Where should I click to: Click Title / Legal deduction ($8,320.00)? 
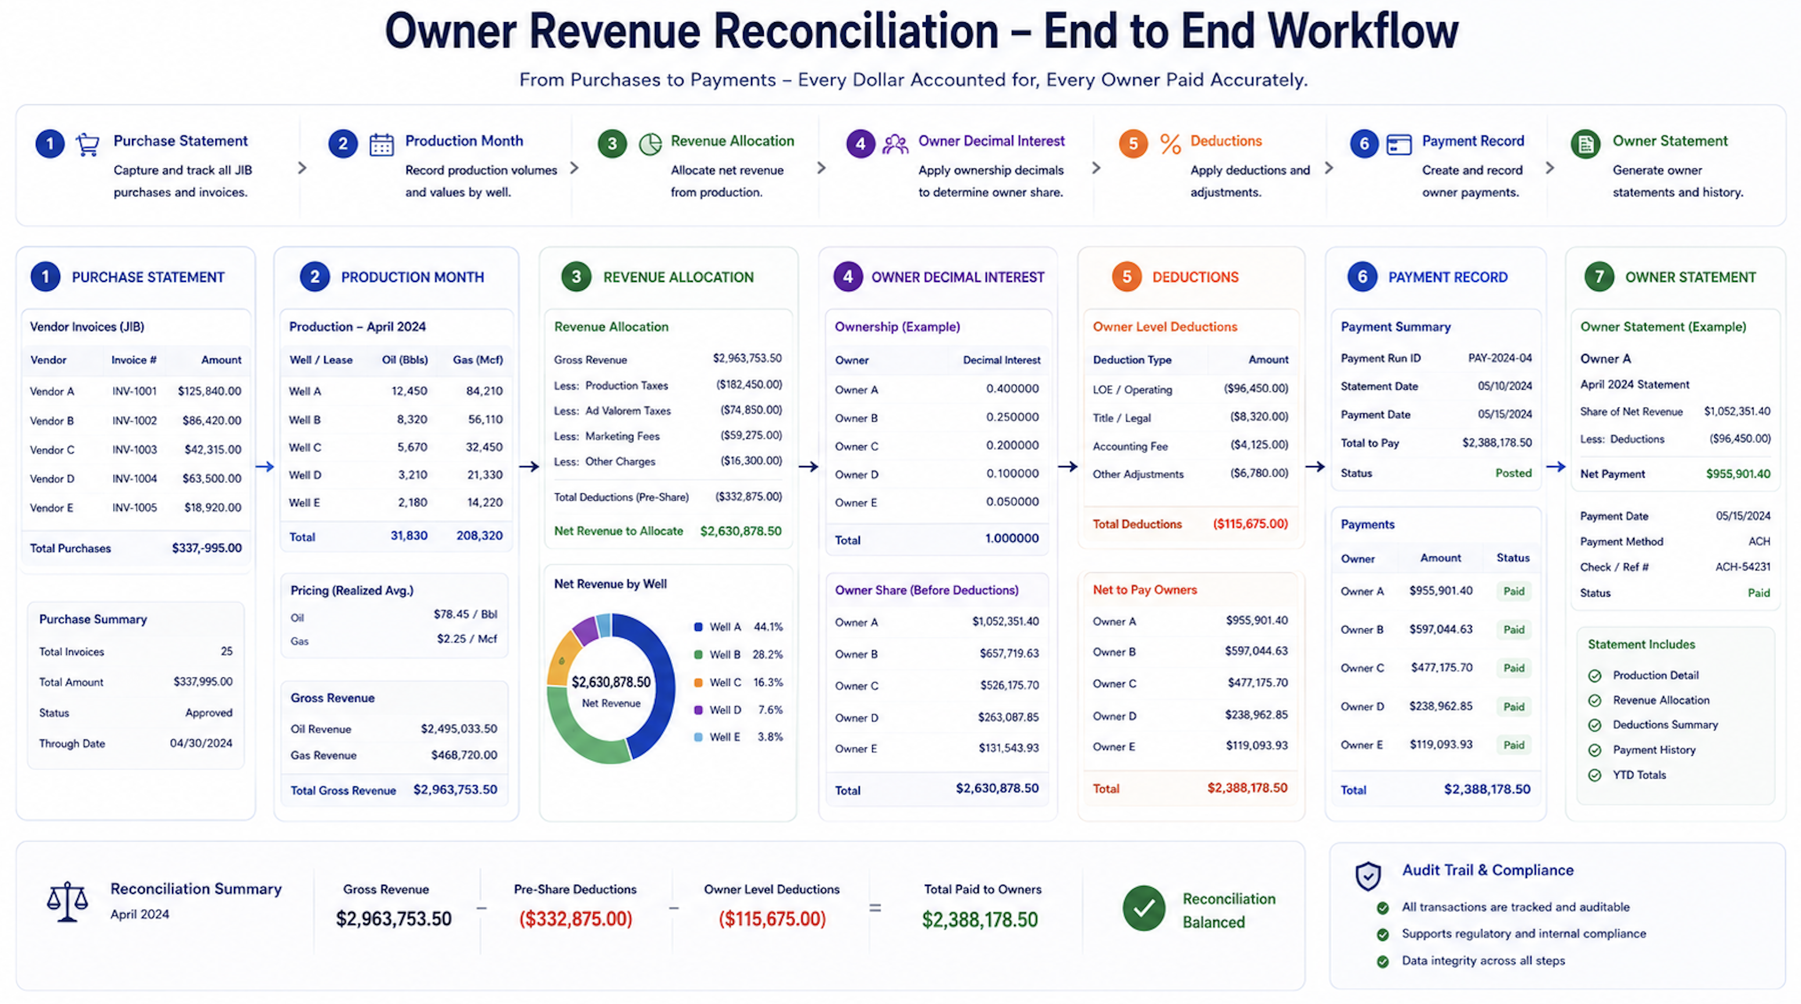pyautogui.click(x=1258, y=417)
